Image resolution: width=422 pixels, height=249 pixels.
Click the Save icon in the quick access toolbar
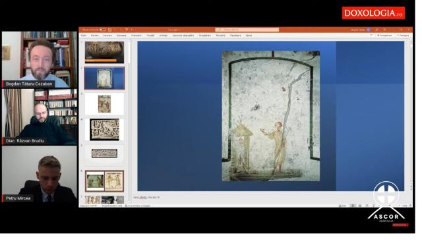[110, 30]
